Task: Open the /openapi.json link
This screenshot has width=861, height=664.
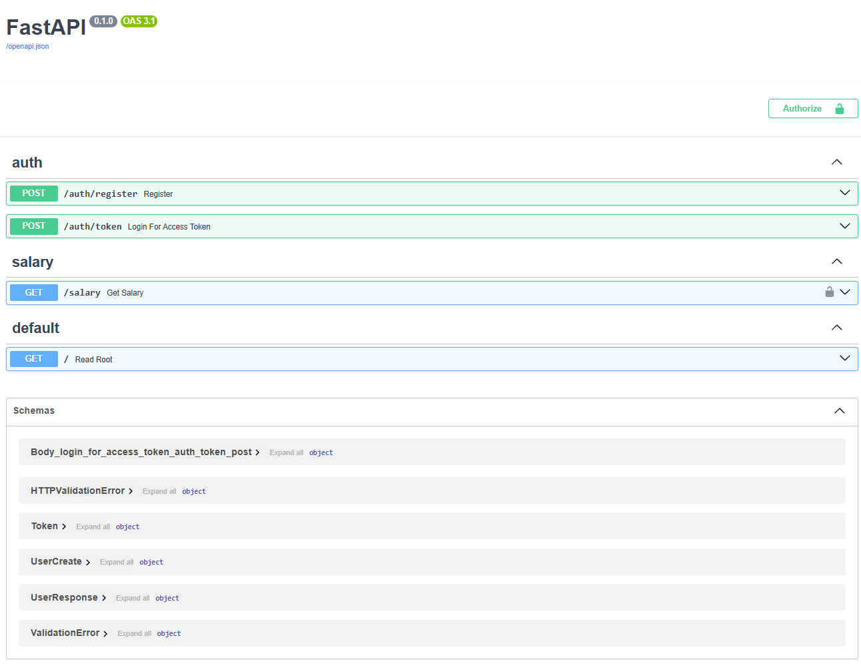Action: click(27, 47)
